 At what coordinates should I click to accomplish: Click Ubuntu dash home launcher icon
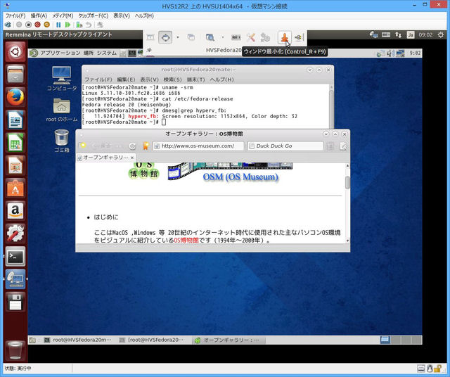pos(15,52)
